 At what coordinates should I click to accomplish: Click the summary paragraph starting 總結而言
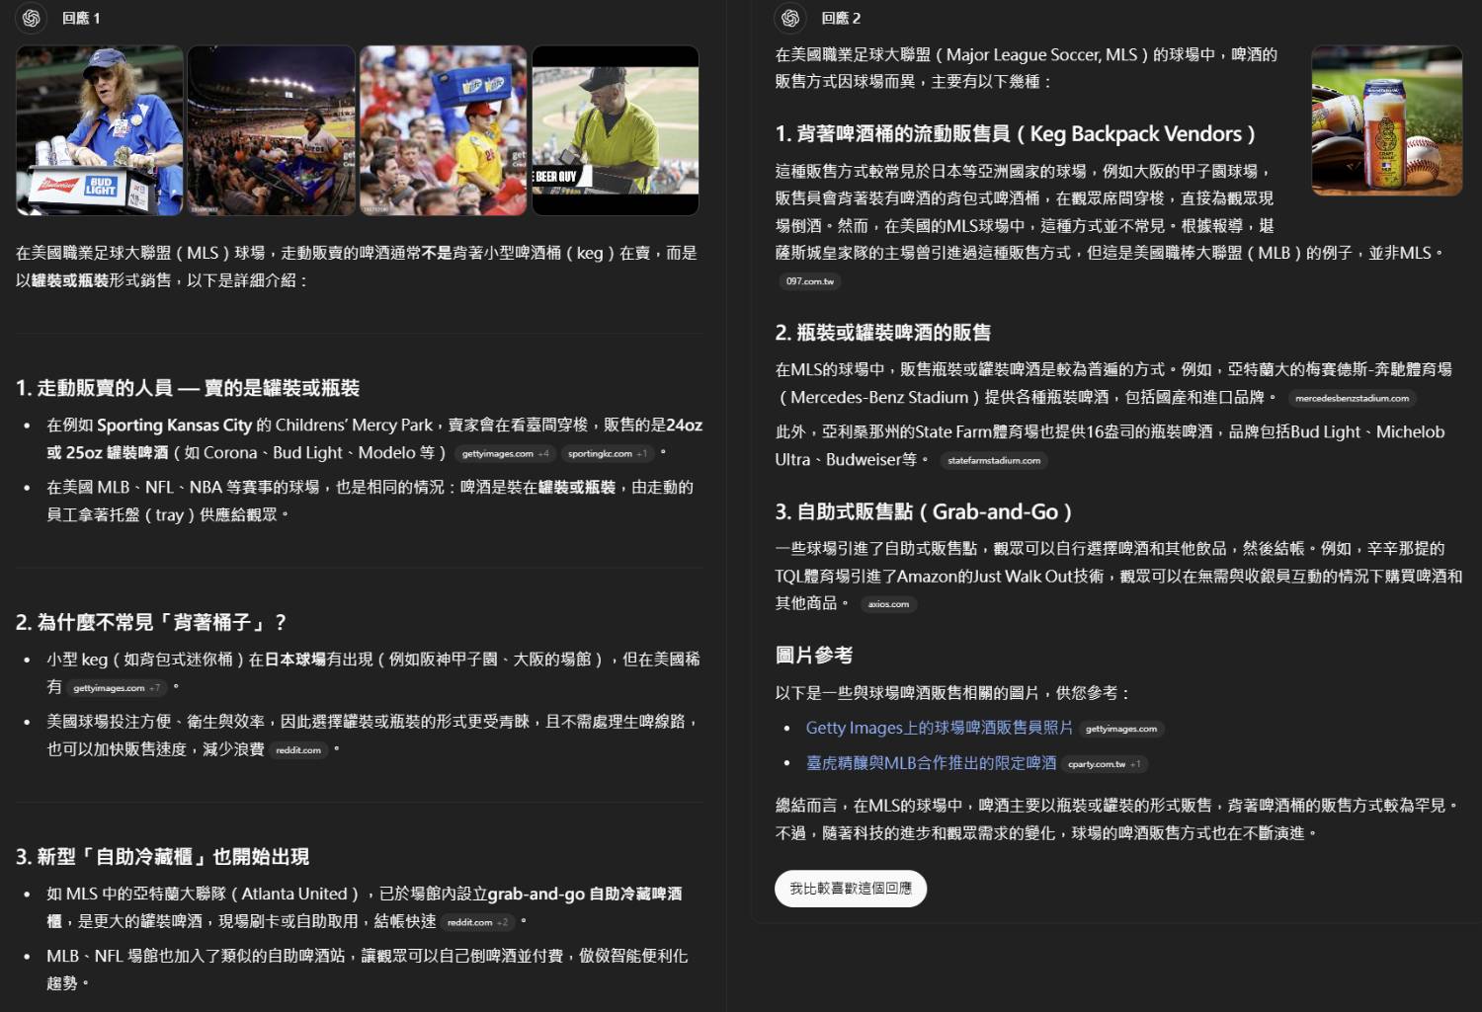pyautogui.click(x=1118, y=819)
